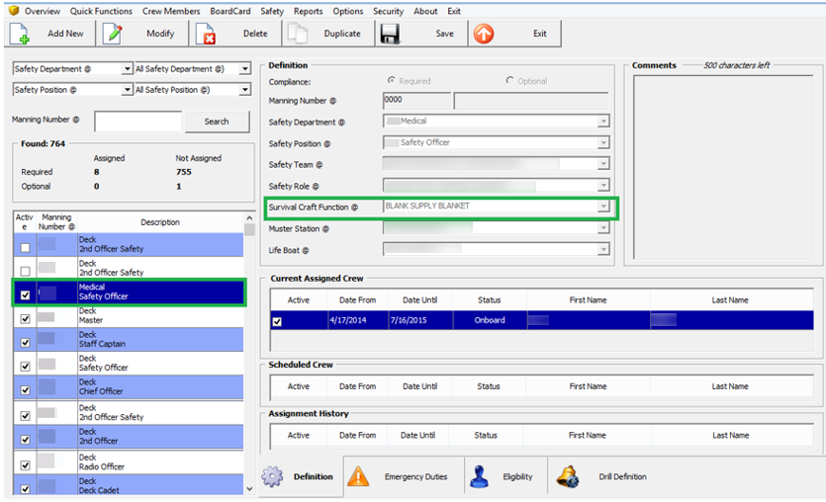Open the Safety menu
This screenshot has height=502, width=826.
click(x=272, y=11)
